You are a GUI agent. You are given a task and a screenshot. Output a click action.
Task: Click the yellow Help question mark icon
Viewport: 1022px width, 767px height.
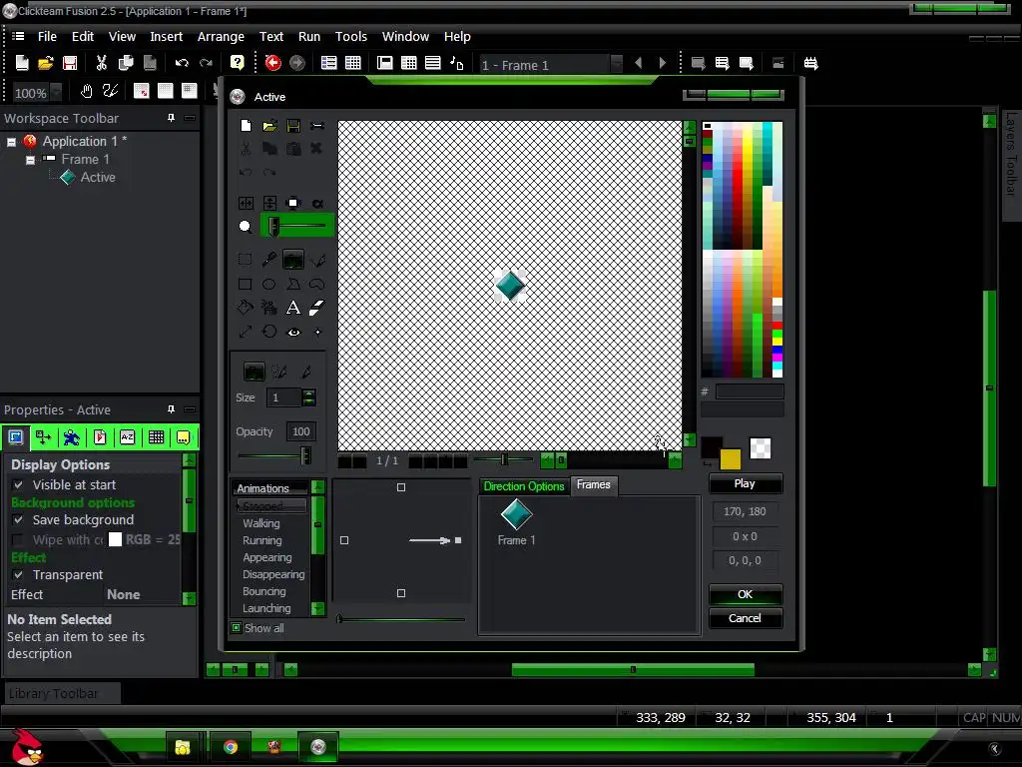coord(238,63)
